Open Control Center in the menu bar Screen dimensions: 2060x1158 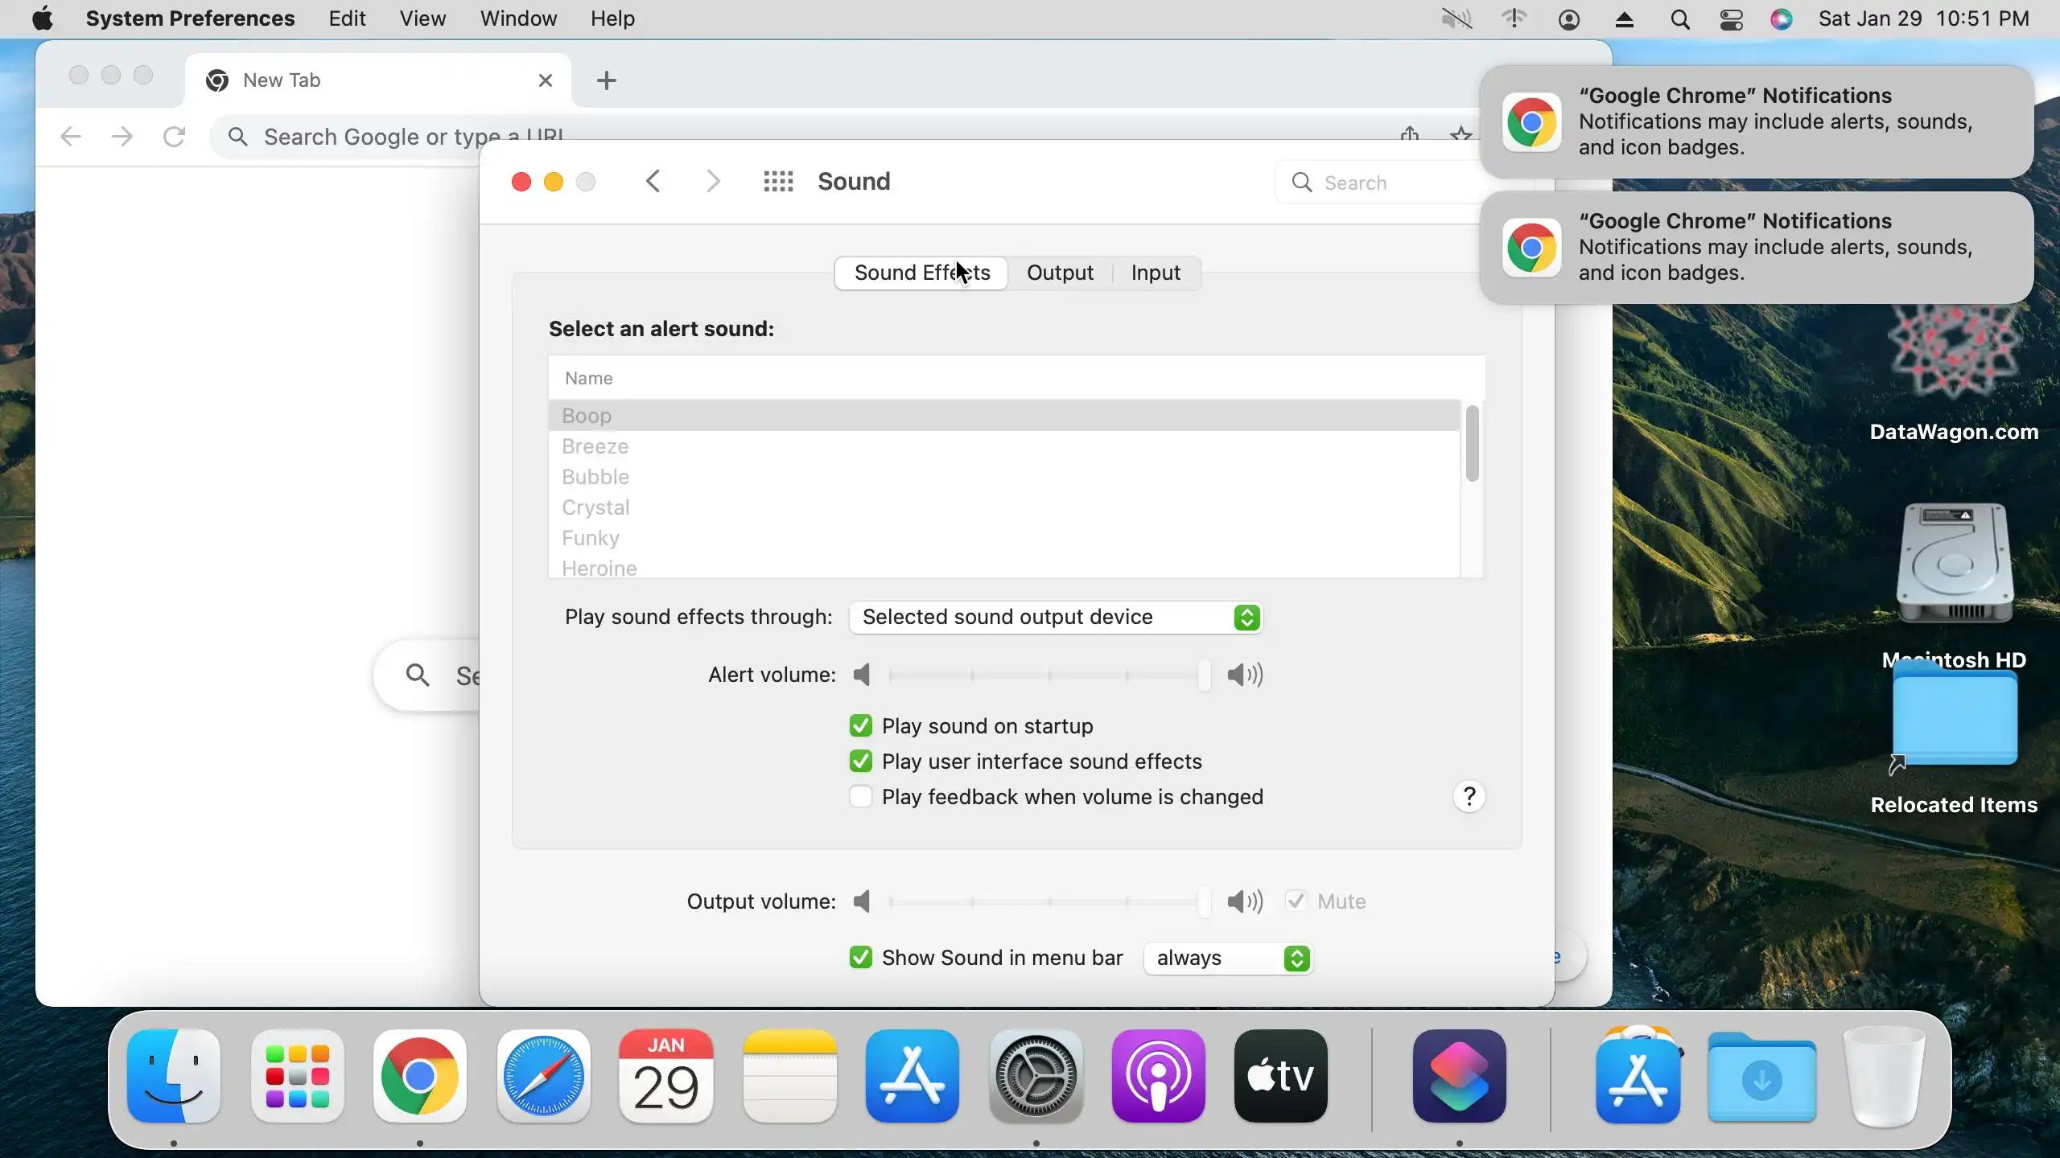coord(1731,18)
